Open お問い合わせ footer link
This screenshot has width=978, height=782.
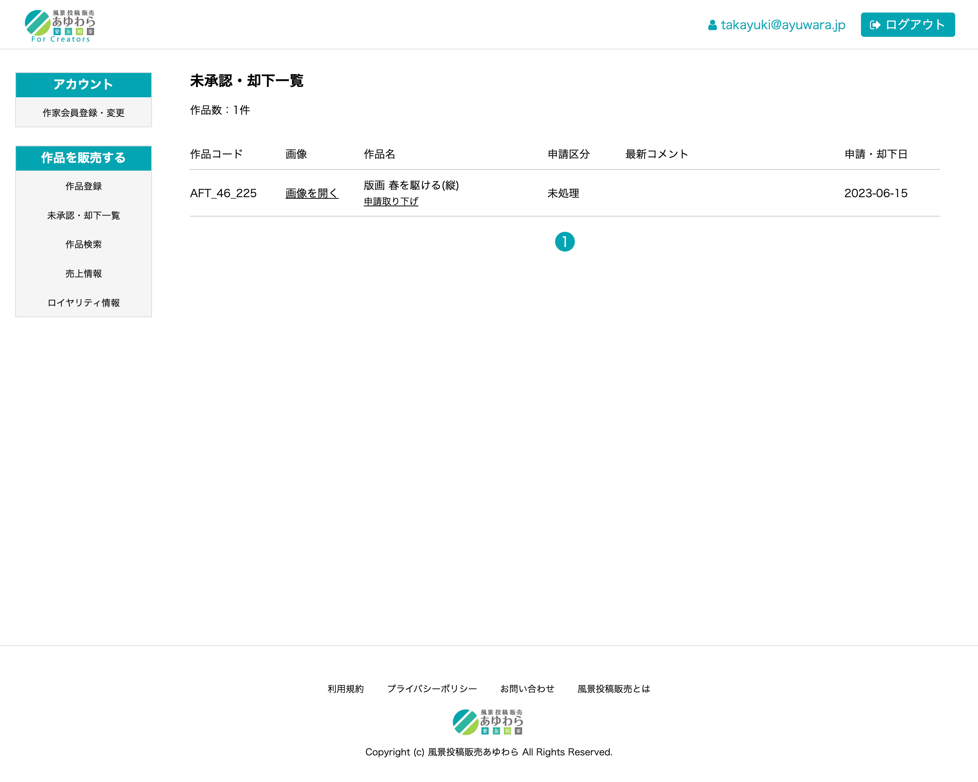(527, 689)
